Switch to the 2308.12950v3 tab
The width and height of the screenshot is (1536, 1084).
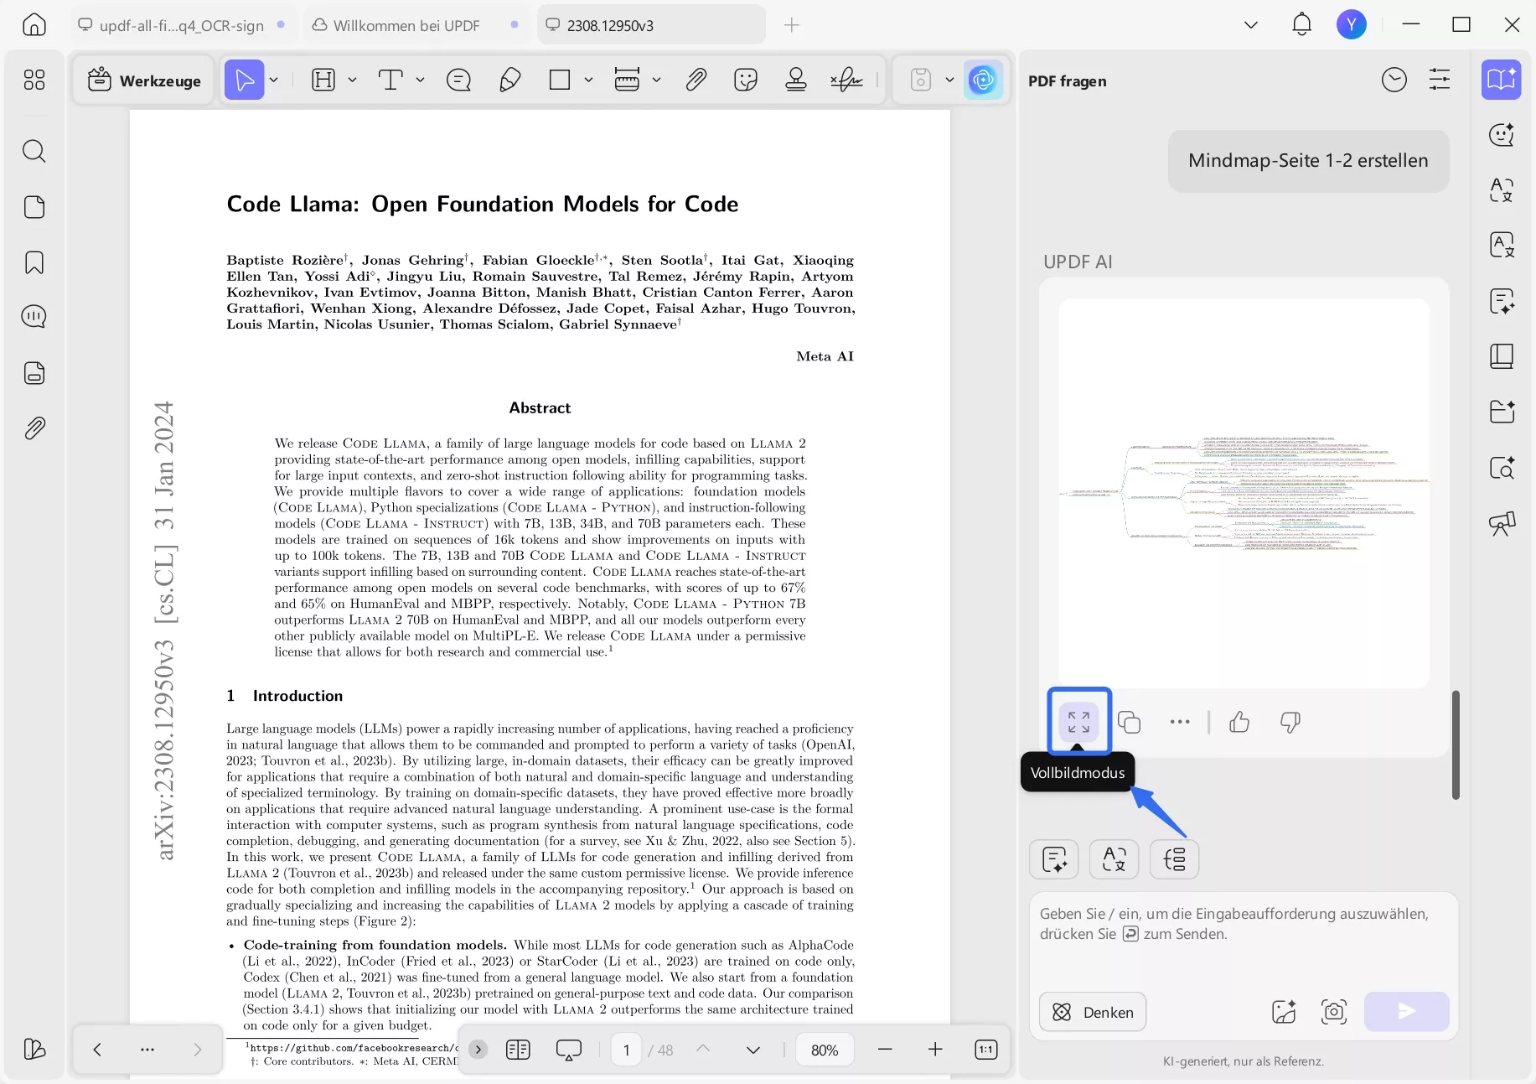[651, 25]
